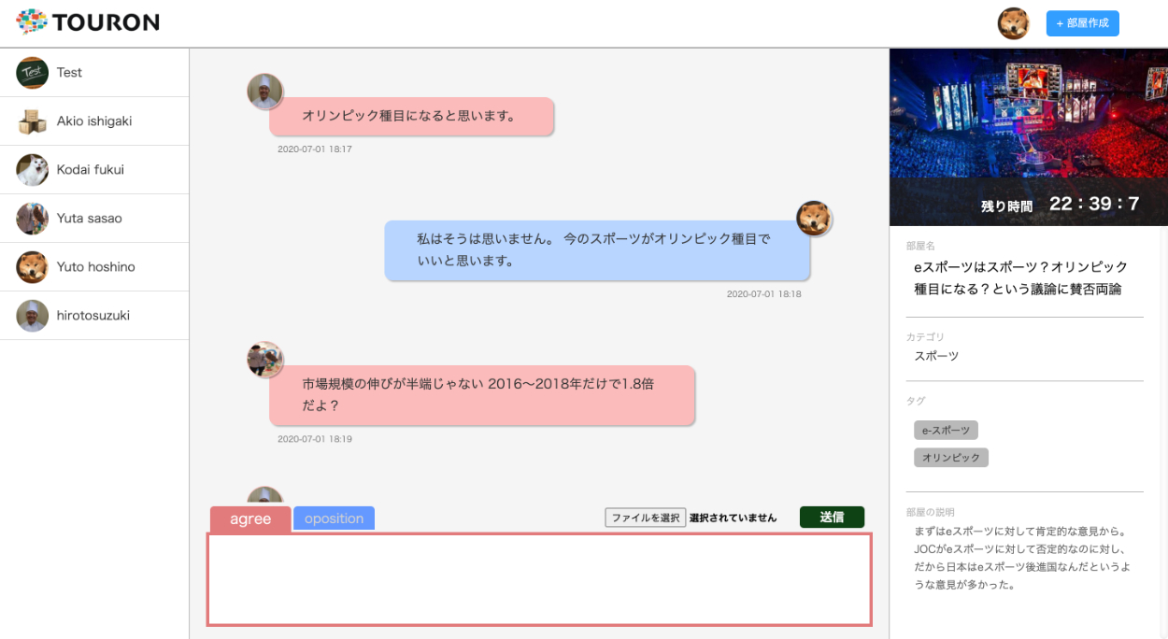Screen dimensions: 1168x639
Task: Click the TOURON logo
Action: [88, 22]
